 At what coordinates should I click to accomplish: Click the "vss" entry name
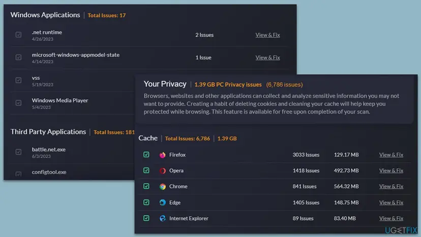(x=36, y=78)
